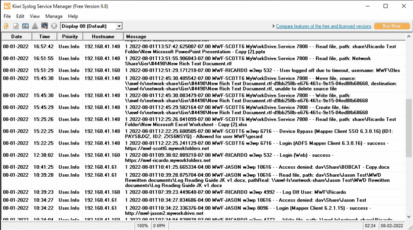The height and width of the screenshot is (230, 413).
Task: Open the Edit menu
Action: click(x=20, y=16)
